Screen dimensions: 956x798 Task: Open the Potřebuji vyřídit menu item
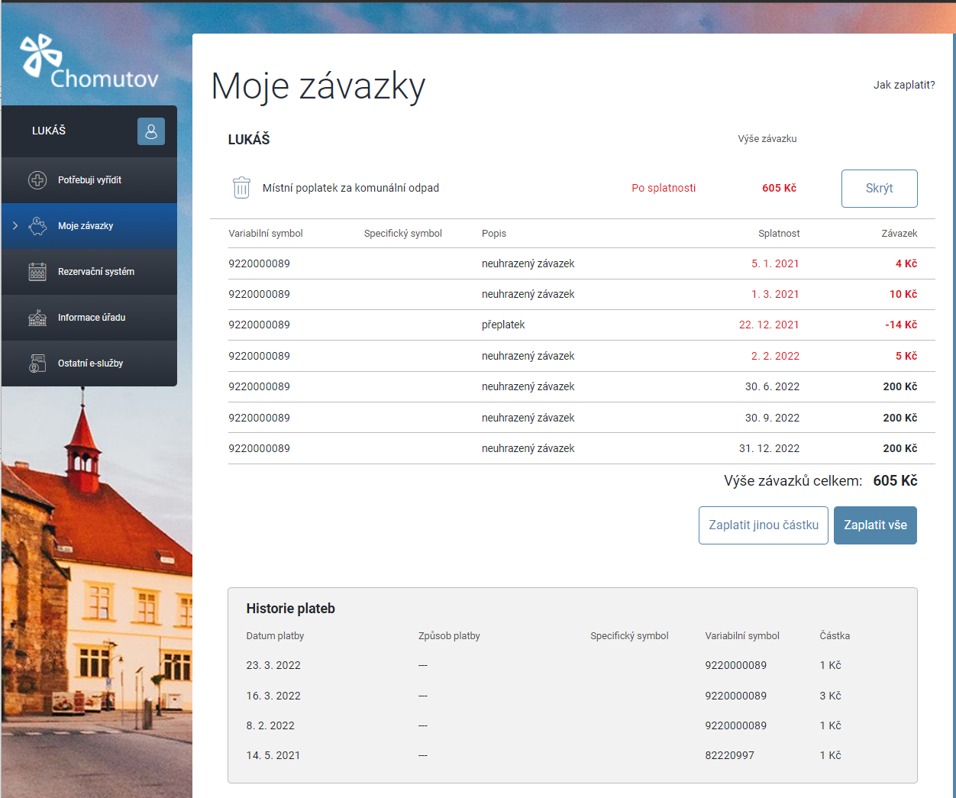(89, 180)
